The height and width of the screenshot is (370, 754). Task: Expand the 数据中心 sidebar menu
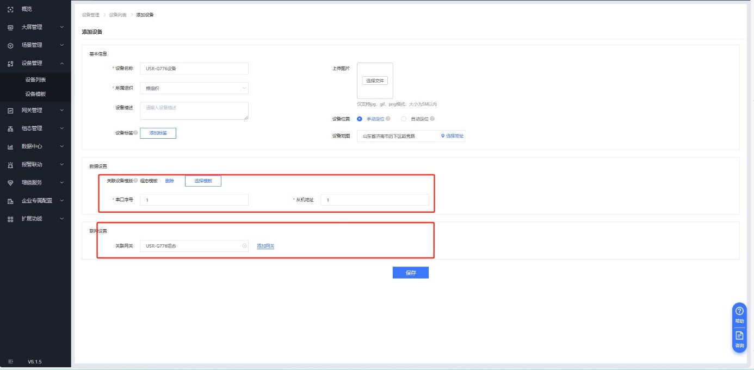click(35, 146)
